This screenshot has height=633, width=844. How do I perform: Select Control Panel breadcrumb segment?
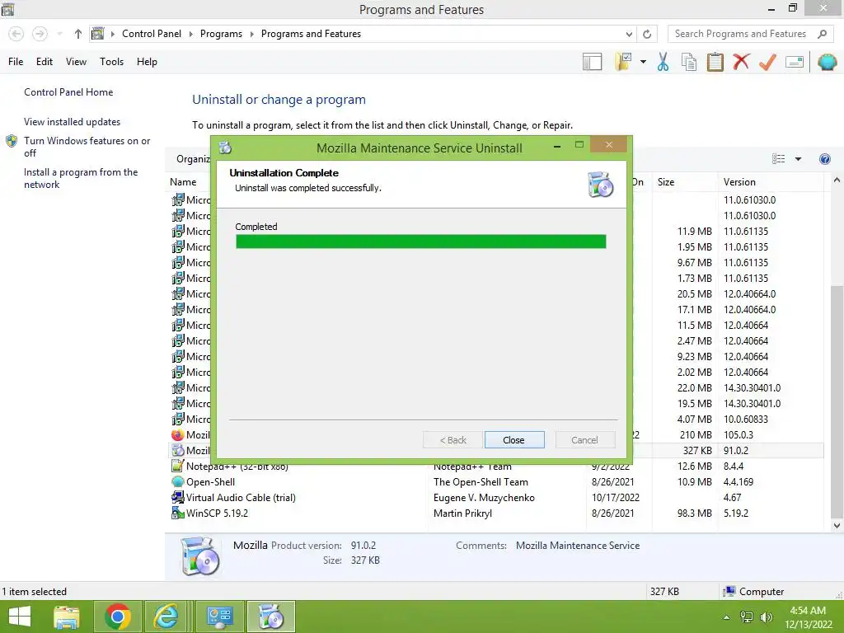pyautogui.click(x=152, y=34)
